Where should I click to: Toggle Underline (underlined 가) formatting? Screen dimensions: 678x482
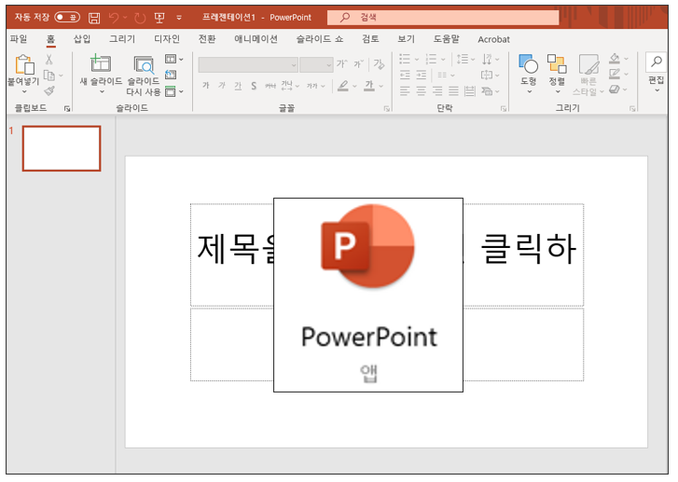coord(238,86)
